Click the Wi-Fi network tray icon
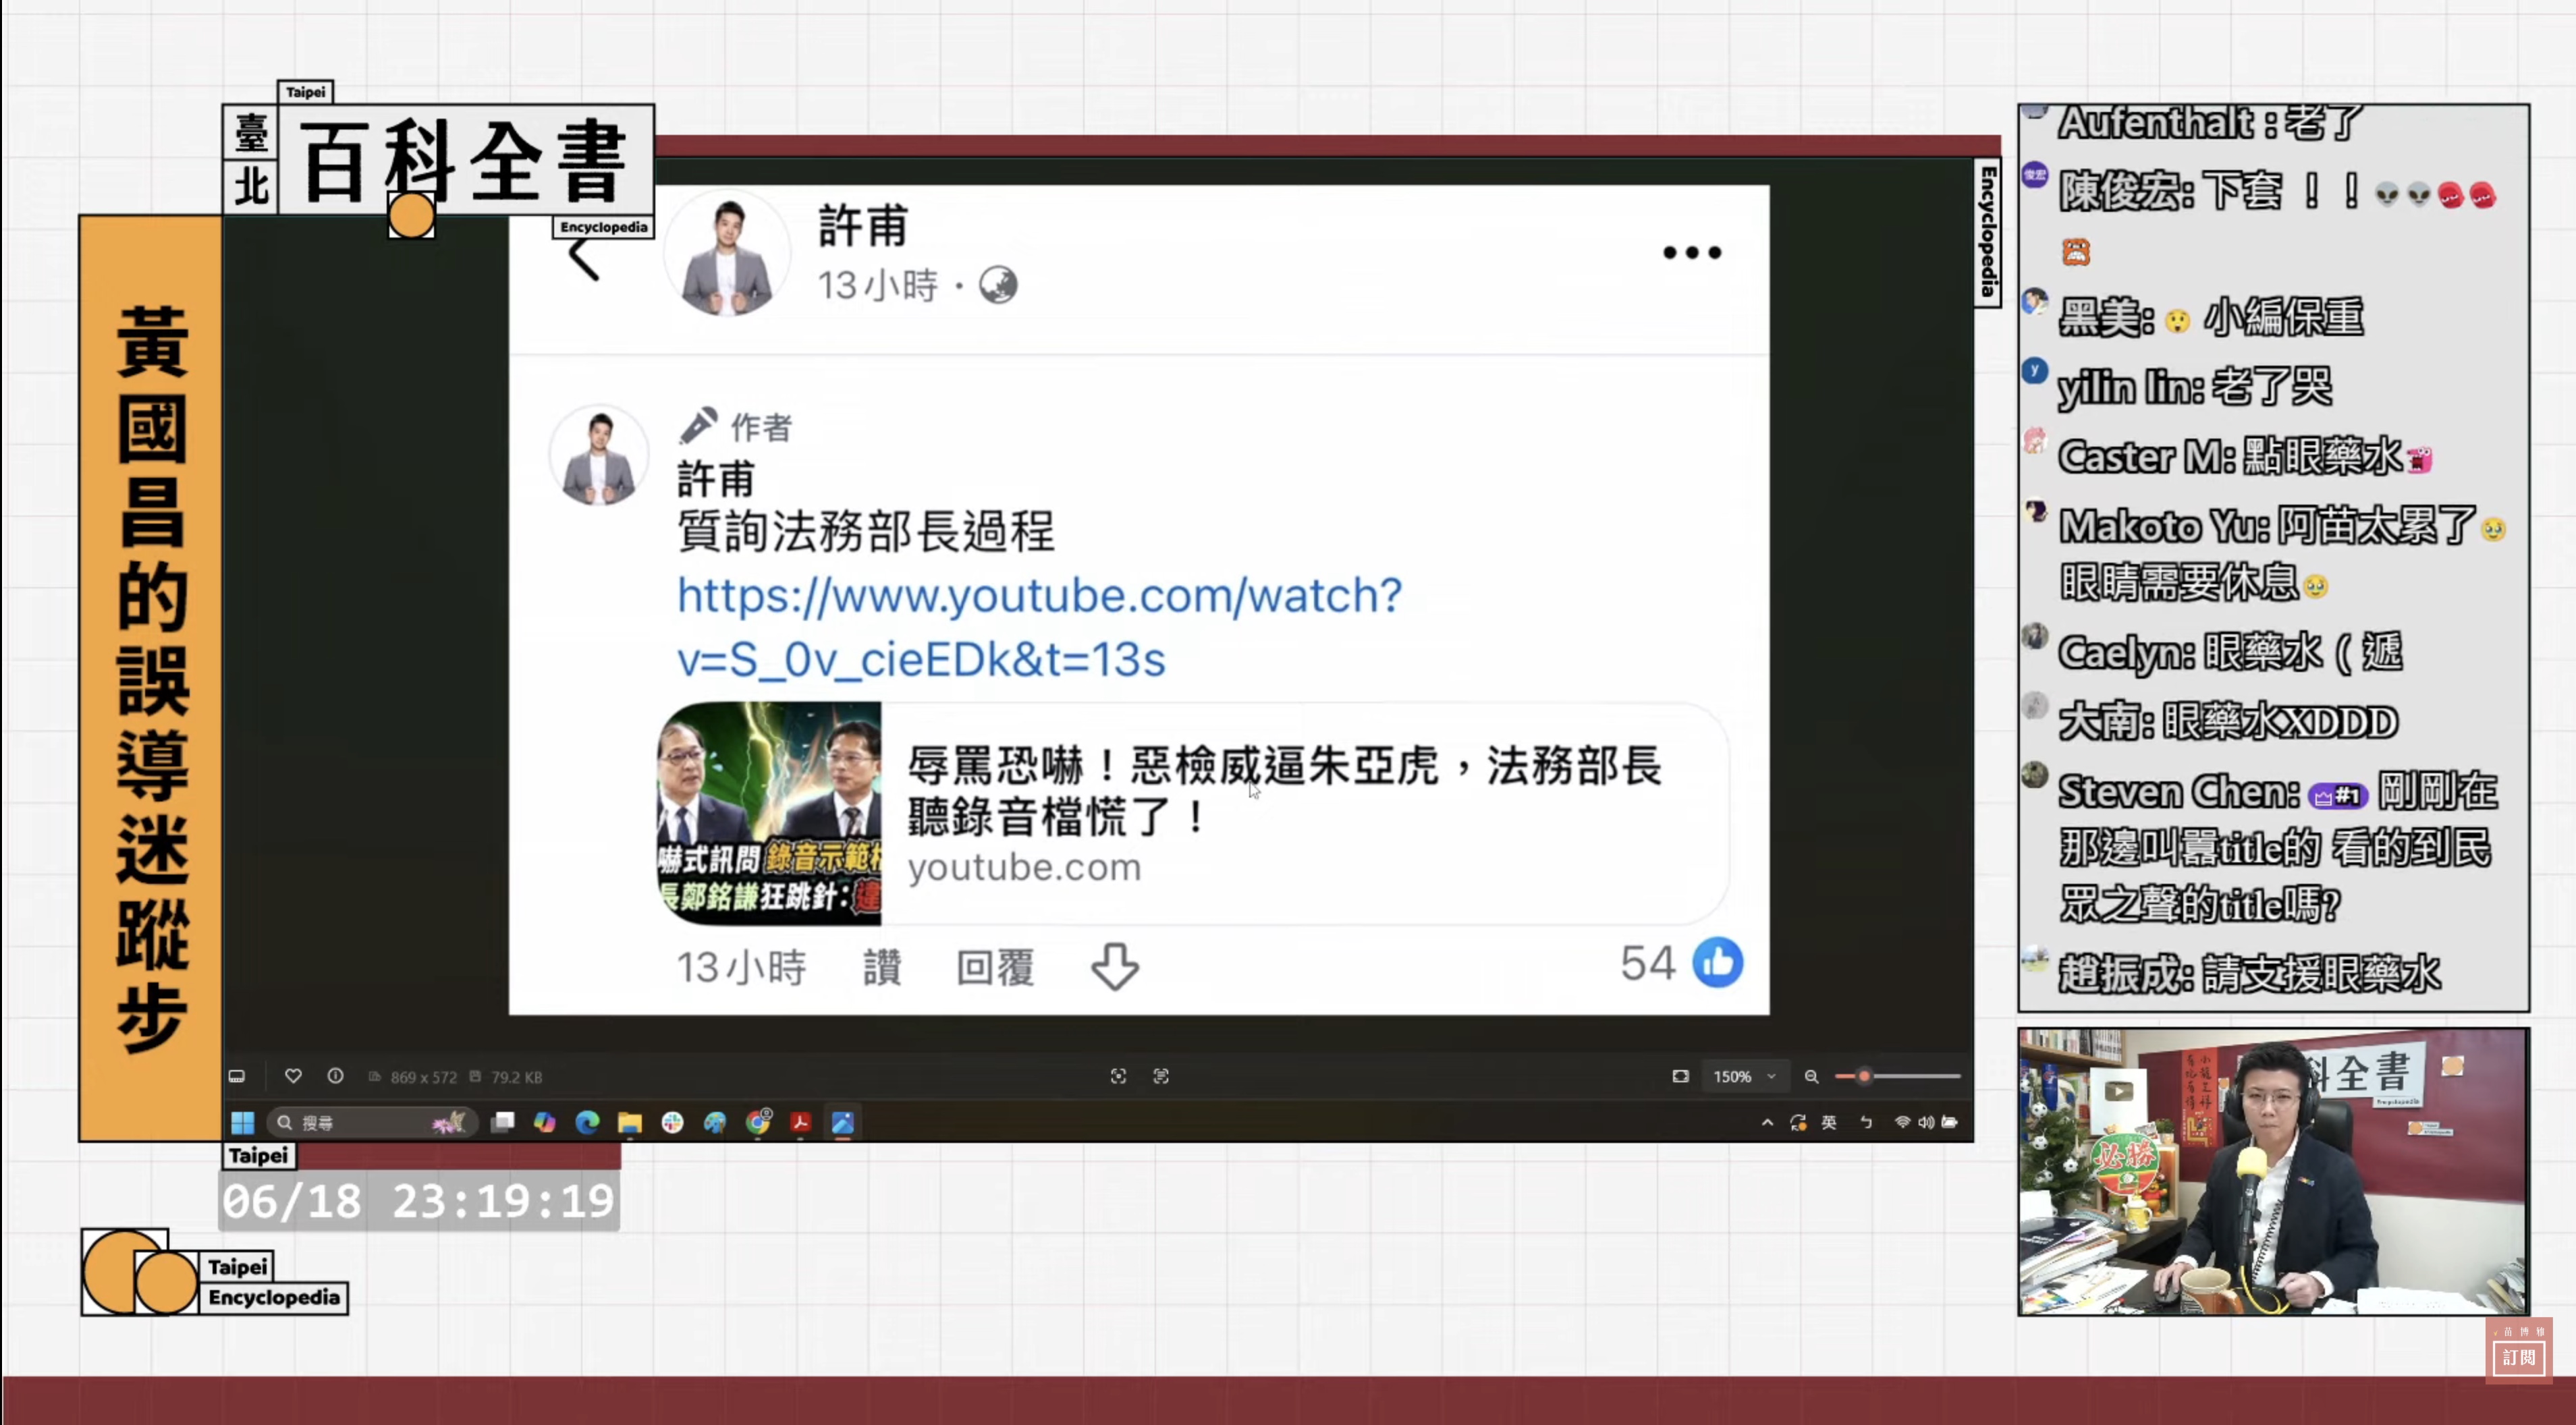 pyautogui.click(x=1902, y=1122)
